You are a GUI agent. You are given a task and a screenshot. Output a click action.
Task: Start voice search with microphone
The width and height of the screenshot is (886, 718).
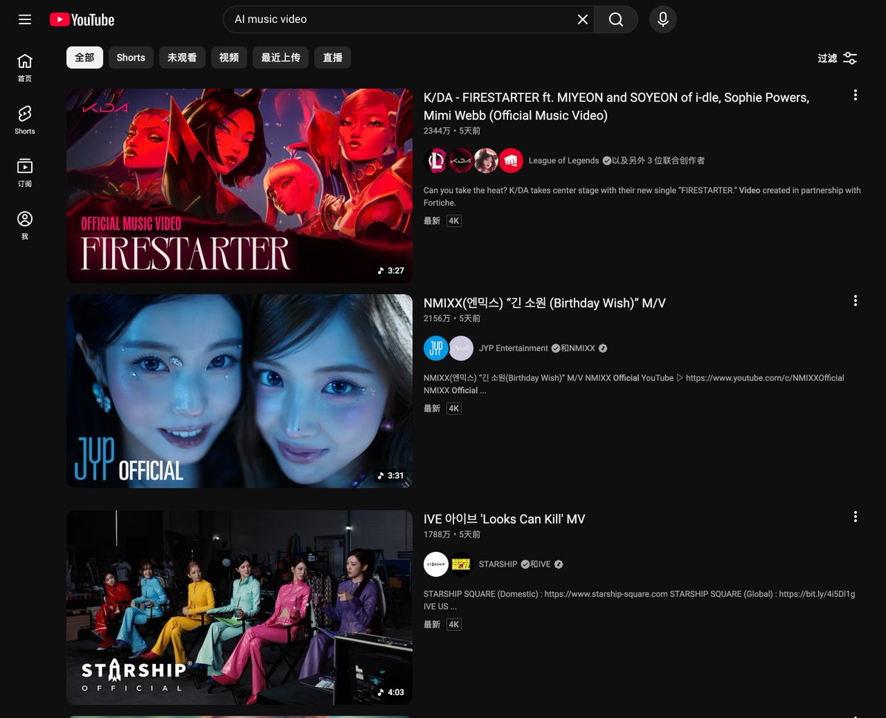(663, 20)
